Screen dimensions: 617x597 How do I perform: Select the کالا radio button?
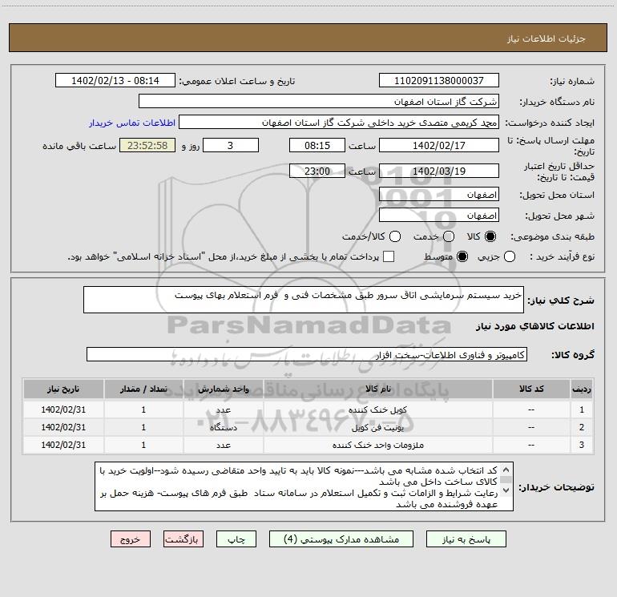[490, 236]
